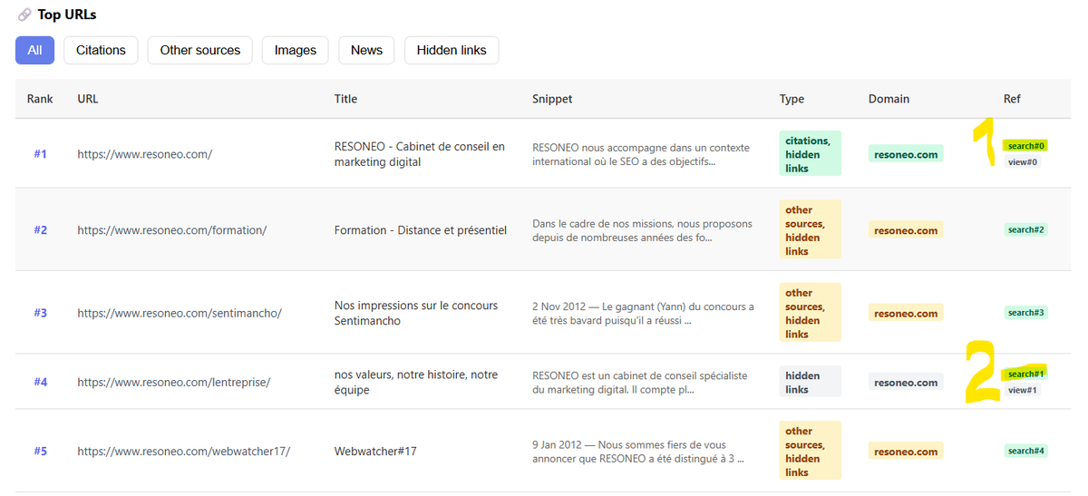Click the view#1 ref tag
This screenshot has width=1088, height=496.
pos(1022,390)
